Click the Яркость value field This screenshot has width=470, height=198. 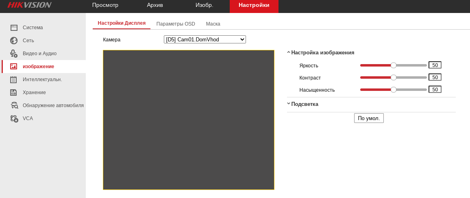tap(435, 65)
